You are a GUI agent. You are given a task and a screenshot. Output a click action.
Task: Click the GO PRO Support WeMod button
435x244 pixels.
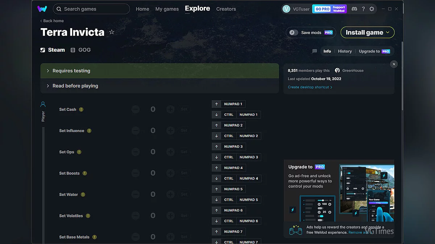[x=330, y=9]
